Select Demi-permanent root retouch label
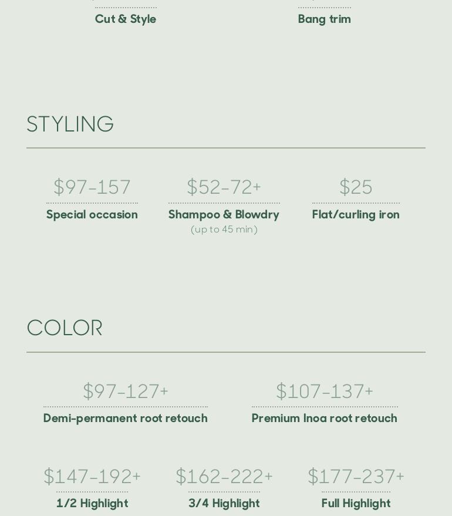The width and height of the screenshot is (452, 516). pos(126,419)
